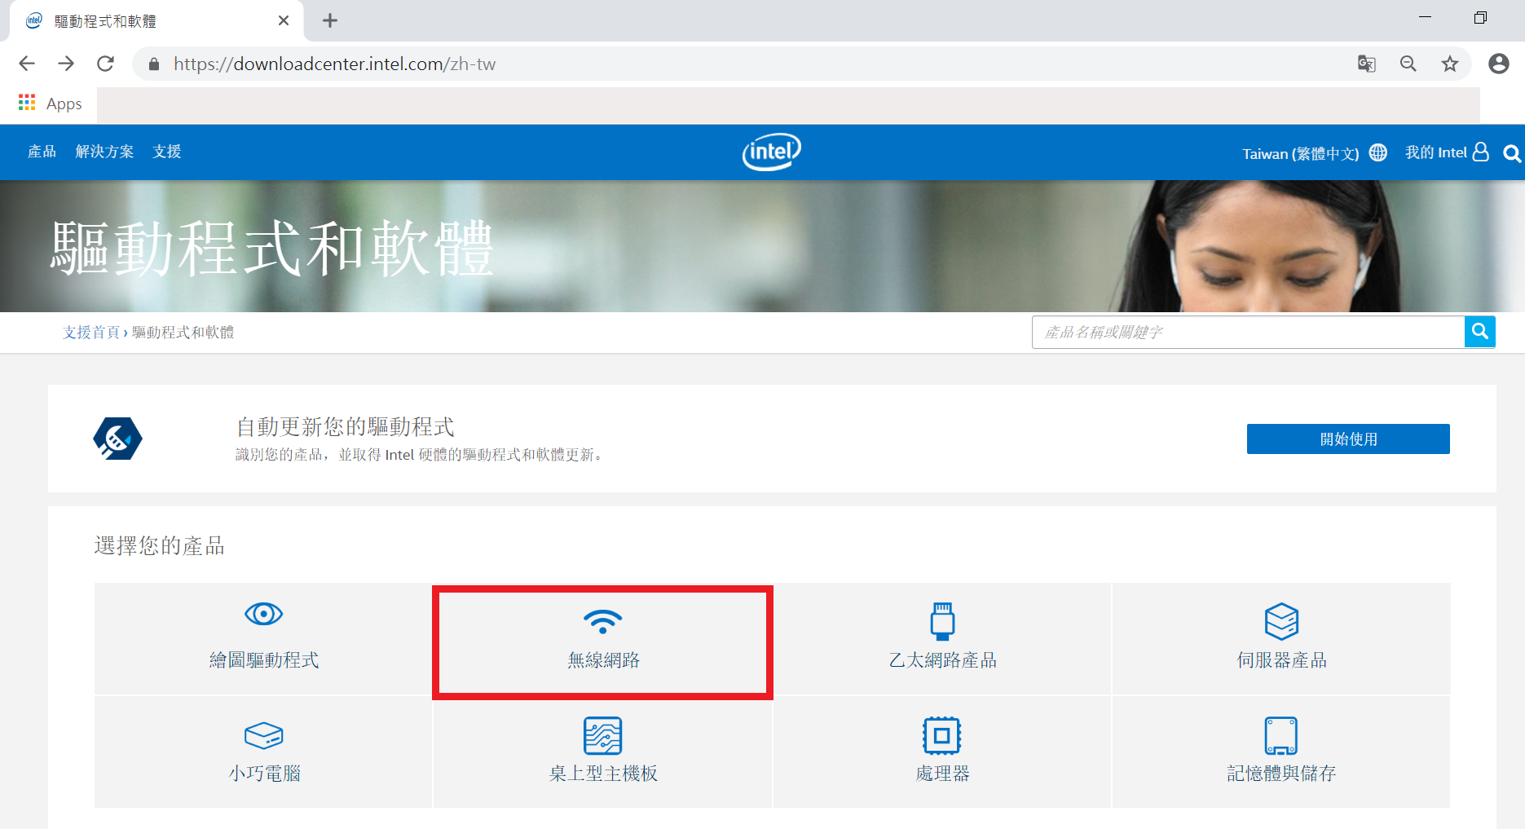Restore down the browser window
Viewport: 1525px width, 829px height.
(x=1480, y=17)
